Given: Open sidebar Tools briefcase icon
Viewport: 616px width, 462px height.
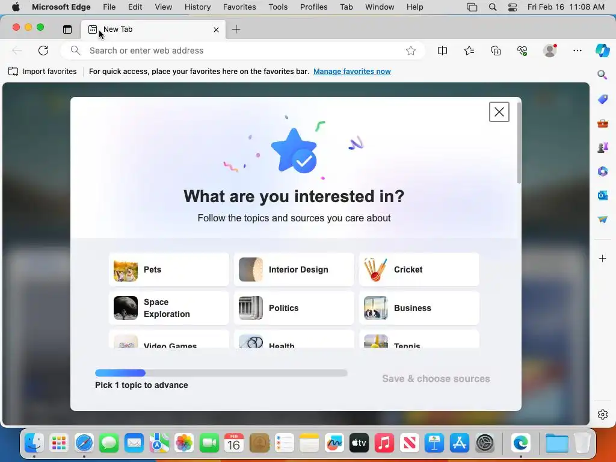Looking at the screenshot, I should pyautogui.click(x=602, y=123).
